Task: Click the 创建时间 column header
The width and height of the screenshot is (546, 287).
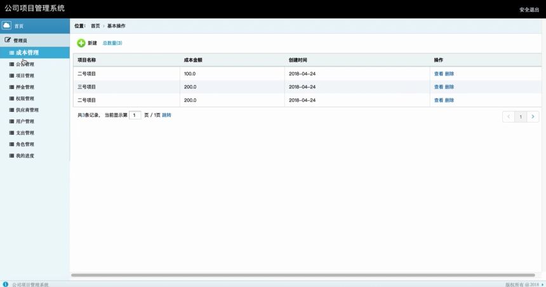Action: (298, 60)
